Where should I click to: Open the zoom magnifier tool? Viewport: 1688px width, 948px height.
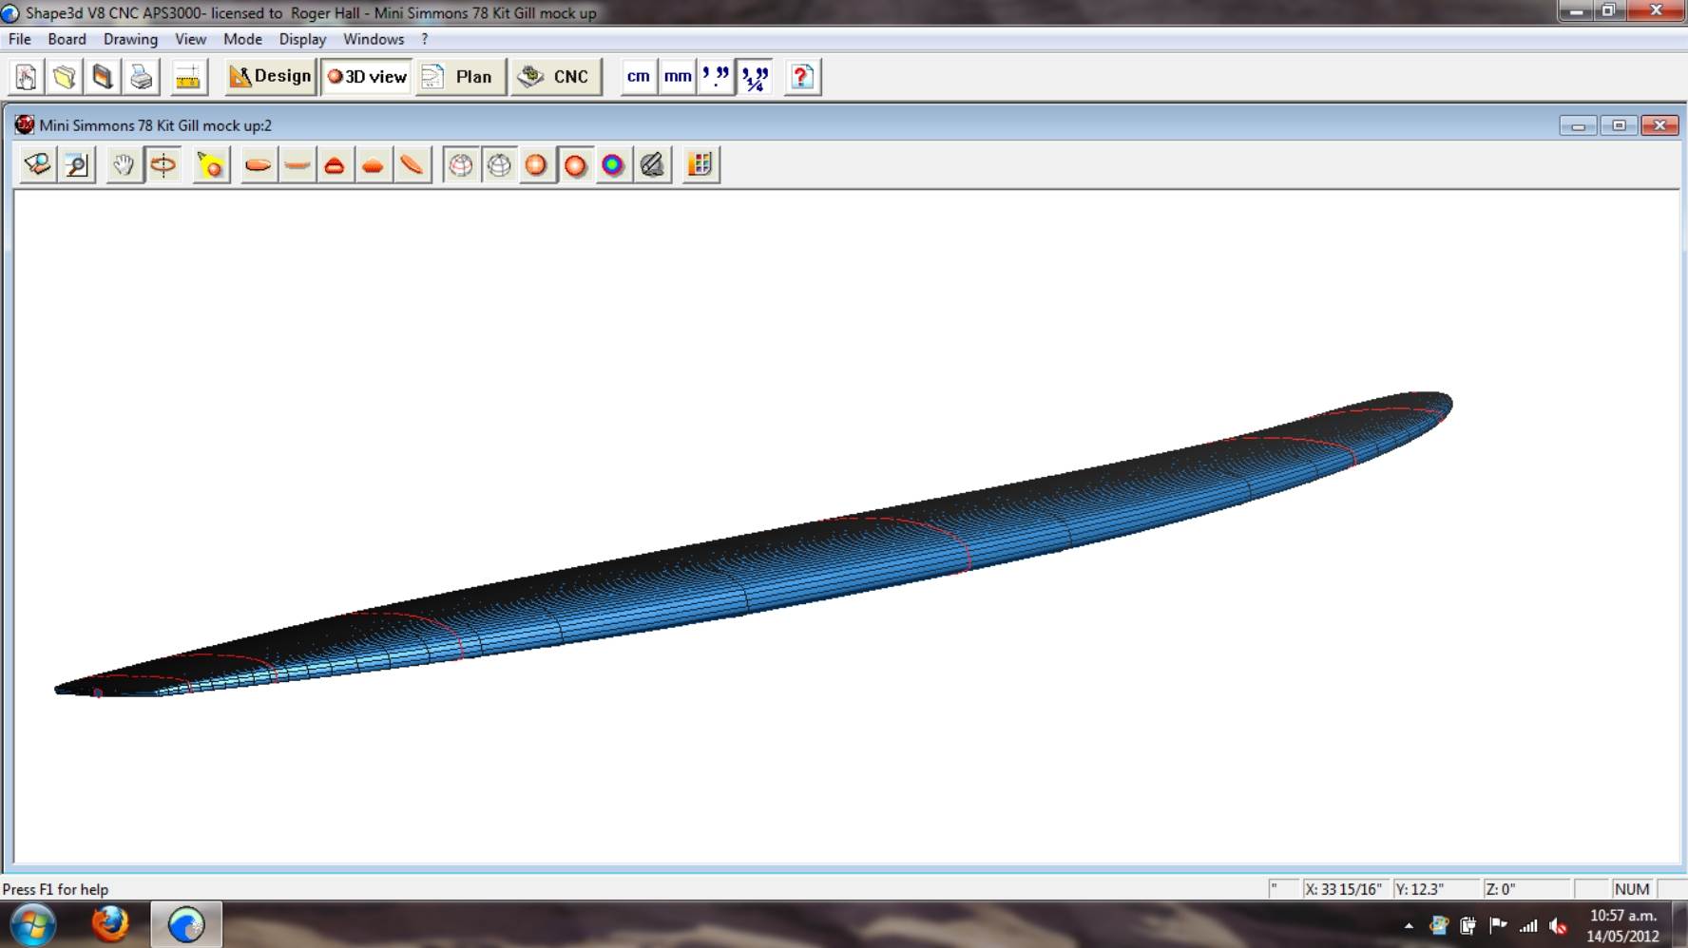click(x=76, y=165)
